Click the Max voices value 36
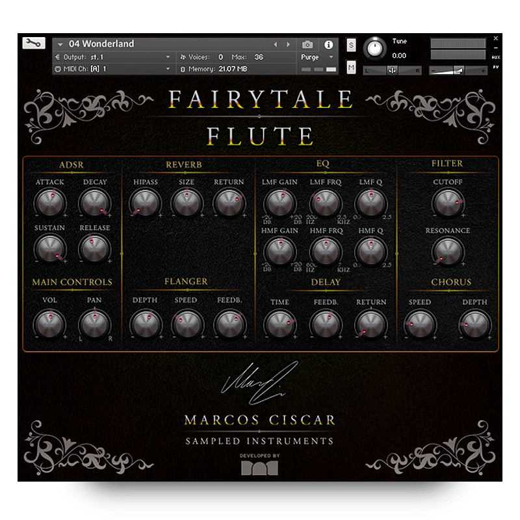520x520 pixels. [259, 57]
